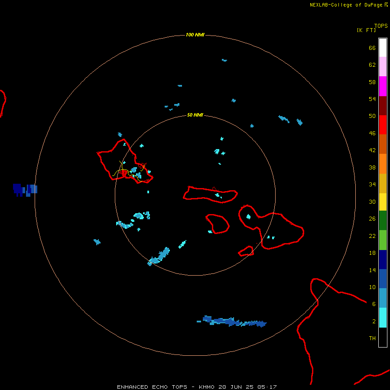Click the "20 JUN 25" date stamp
This screenshot has height=390, width=390.
236,387
